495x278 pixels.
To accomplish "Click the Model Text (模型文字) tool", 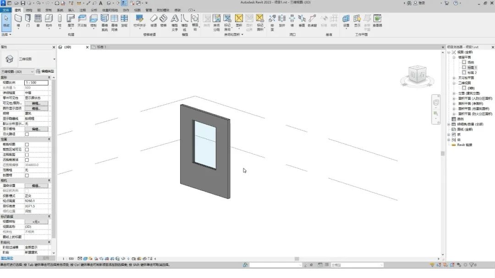I will click(175, 23).
